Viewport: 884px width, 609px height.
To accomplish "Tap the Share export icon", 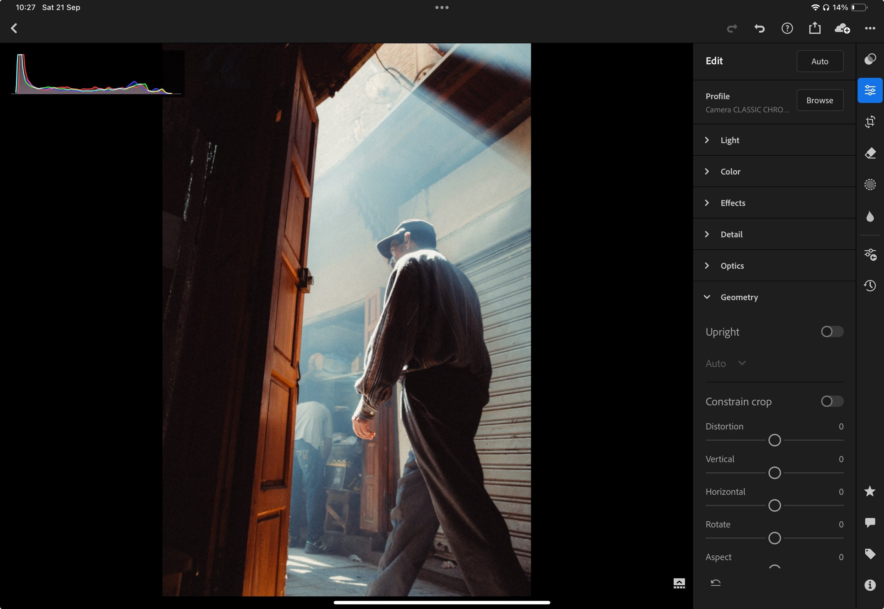I will point(815,28).
